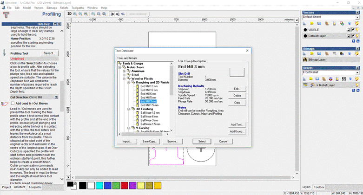
Task: Click the Add Tool... button
Action: coord(237,124)
